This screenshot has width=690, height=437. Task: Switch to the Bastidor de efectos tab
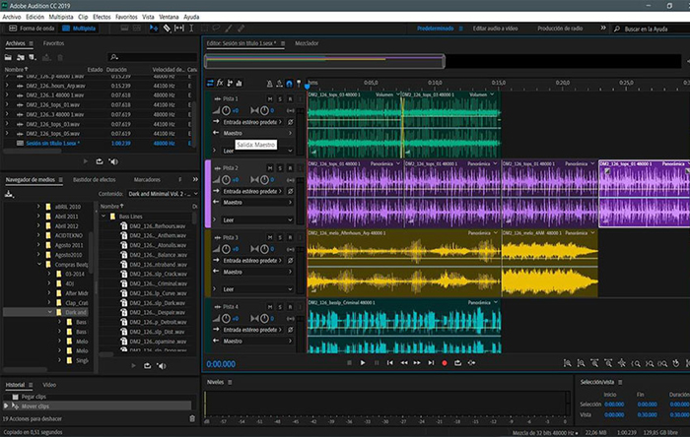[95, 180]
